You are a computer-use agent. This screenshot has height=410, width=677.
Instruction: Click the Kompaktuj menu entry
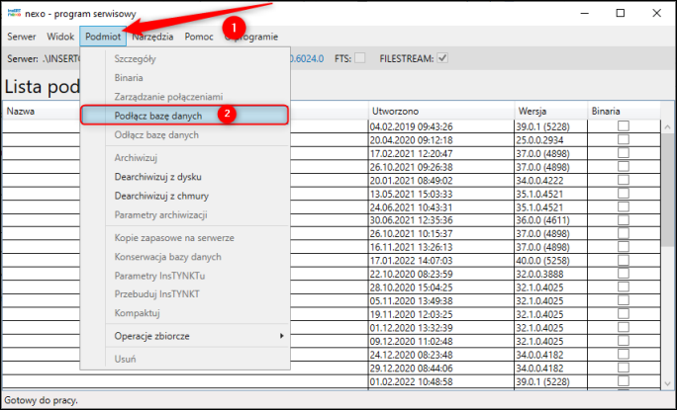[x=184, y=313]
